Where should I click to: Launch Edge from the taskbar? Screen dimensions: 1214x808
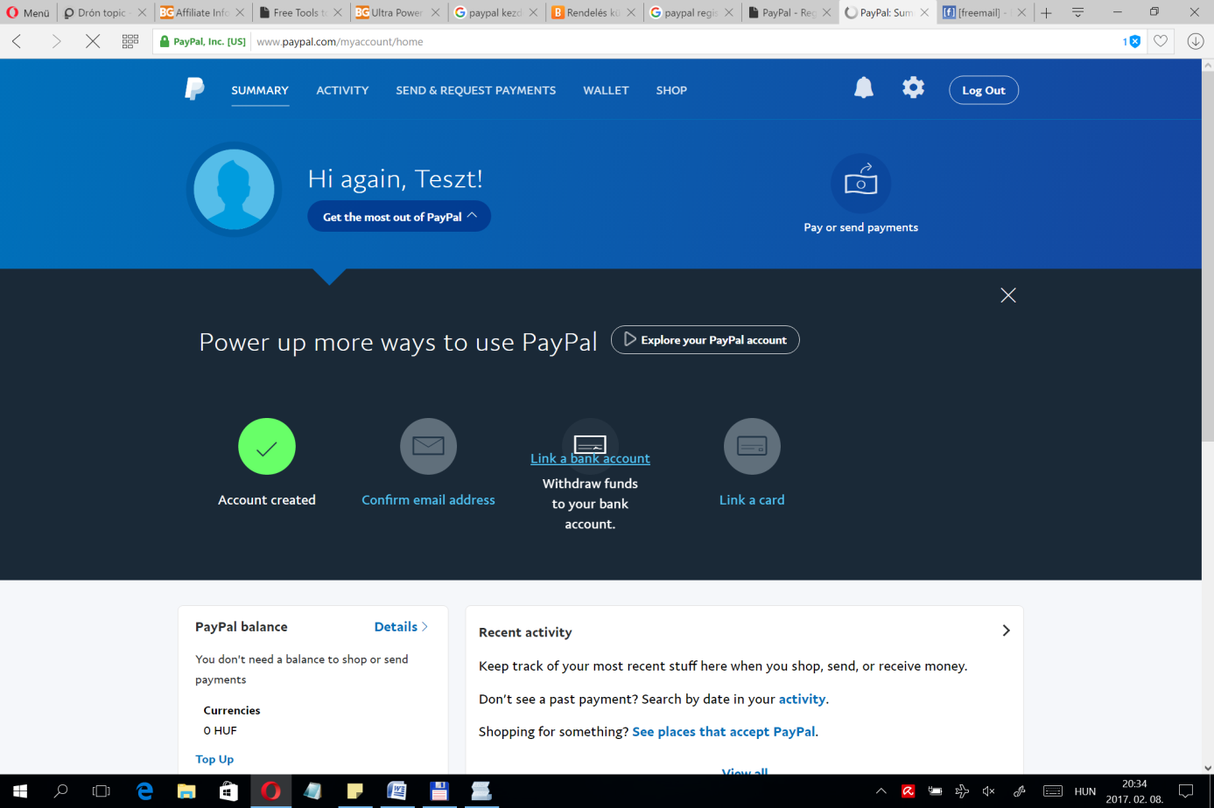coord(144,791)
